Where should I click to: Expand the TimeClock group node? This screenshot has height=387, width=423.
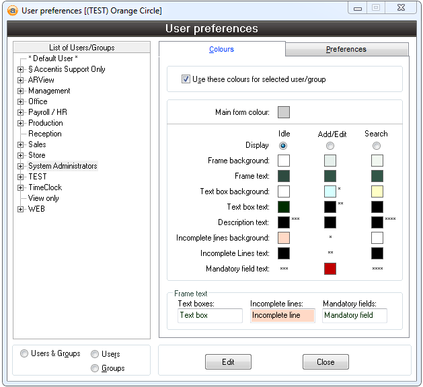point(21,187)
